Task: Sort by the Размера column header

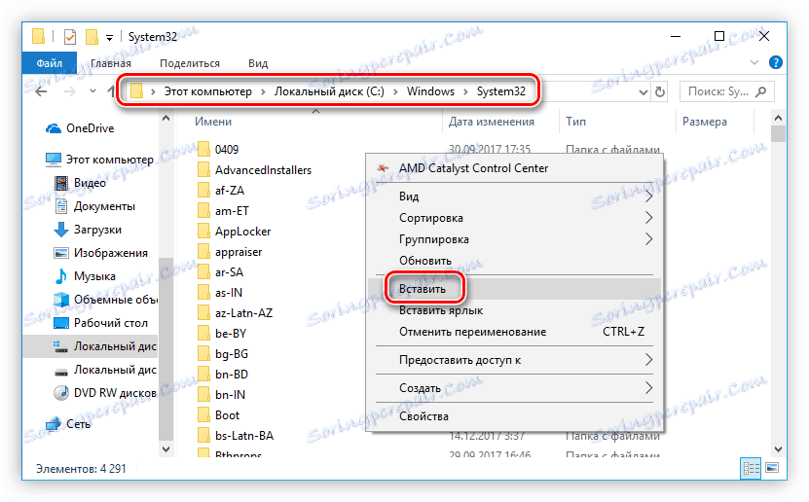Action: 705,122
